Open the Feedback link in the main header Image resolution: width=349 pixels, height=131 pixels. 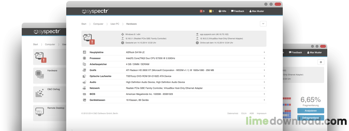coord(237,11)
